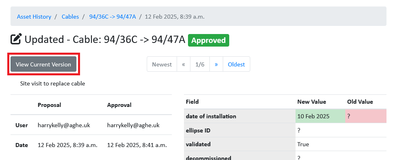Click the 'Site visit to replace cable' comment
The image size is (397, 160).
(53, 83)
